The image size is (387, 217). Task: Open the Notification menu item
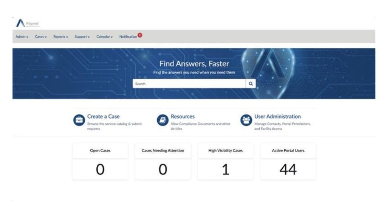coord(128,37)
